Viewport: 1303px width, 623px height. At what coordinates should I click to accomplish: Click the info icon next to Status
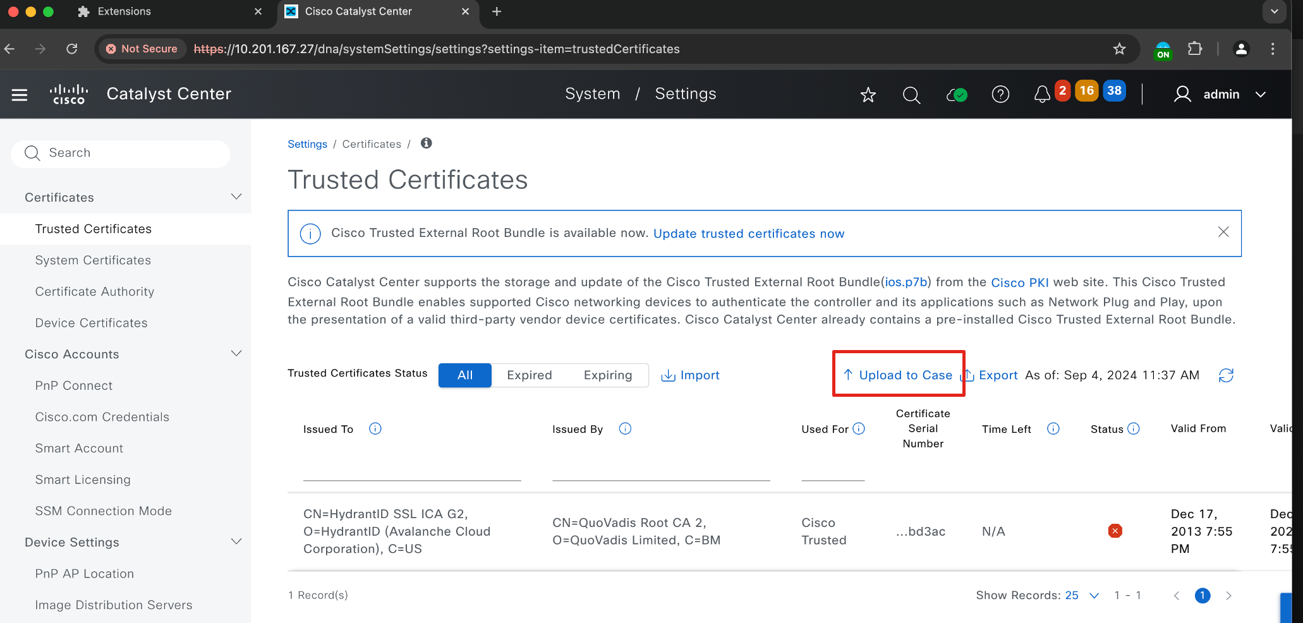point(1134,429)
